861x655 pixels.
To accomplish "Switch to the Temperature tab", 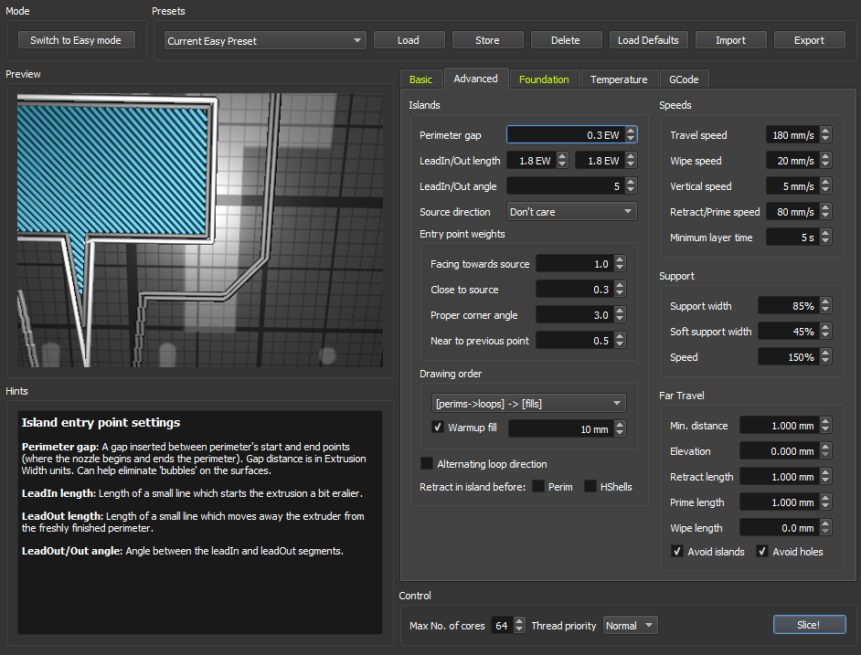I will coord(618,79).
